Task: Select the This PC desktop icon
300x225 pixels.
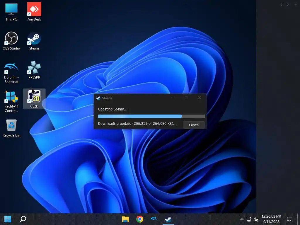Action: (x=11, y=12)
